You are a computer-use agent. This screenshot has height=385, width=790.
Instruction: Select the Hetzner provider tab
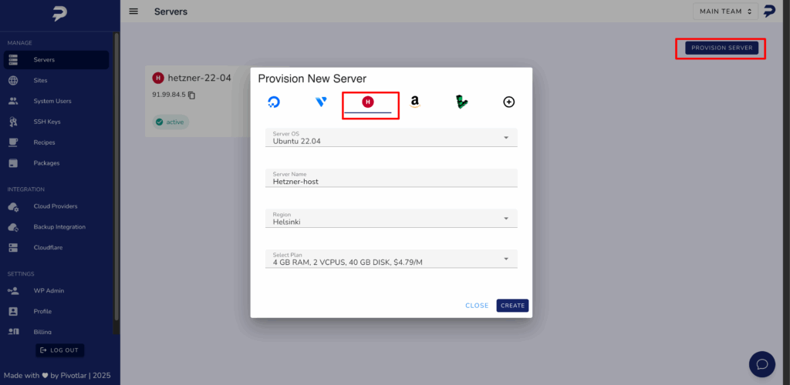pyautogui.click(x=368, y=102)
